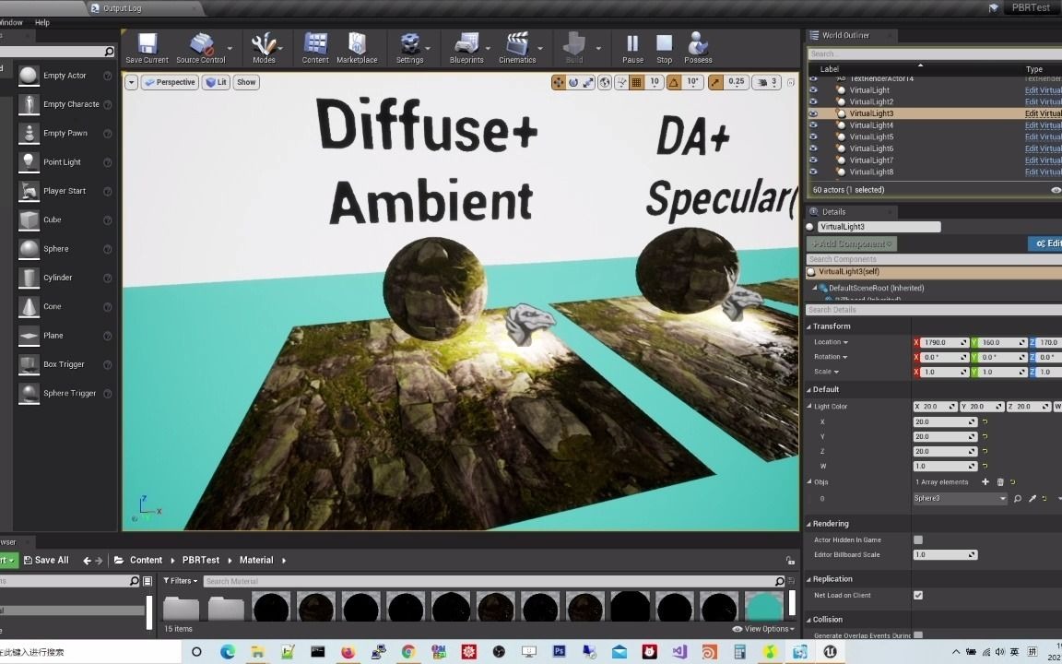Open the Perspective viewport dropdown

click(170, 82)
